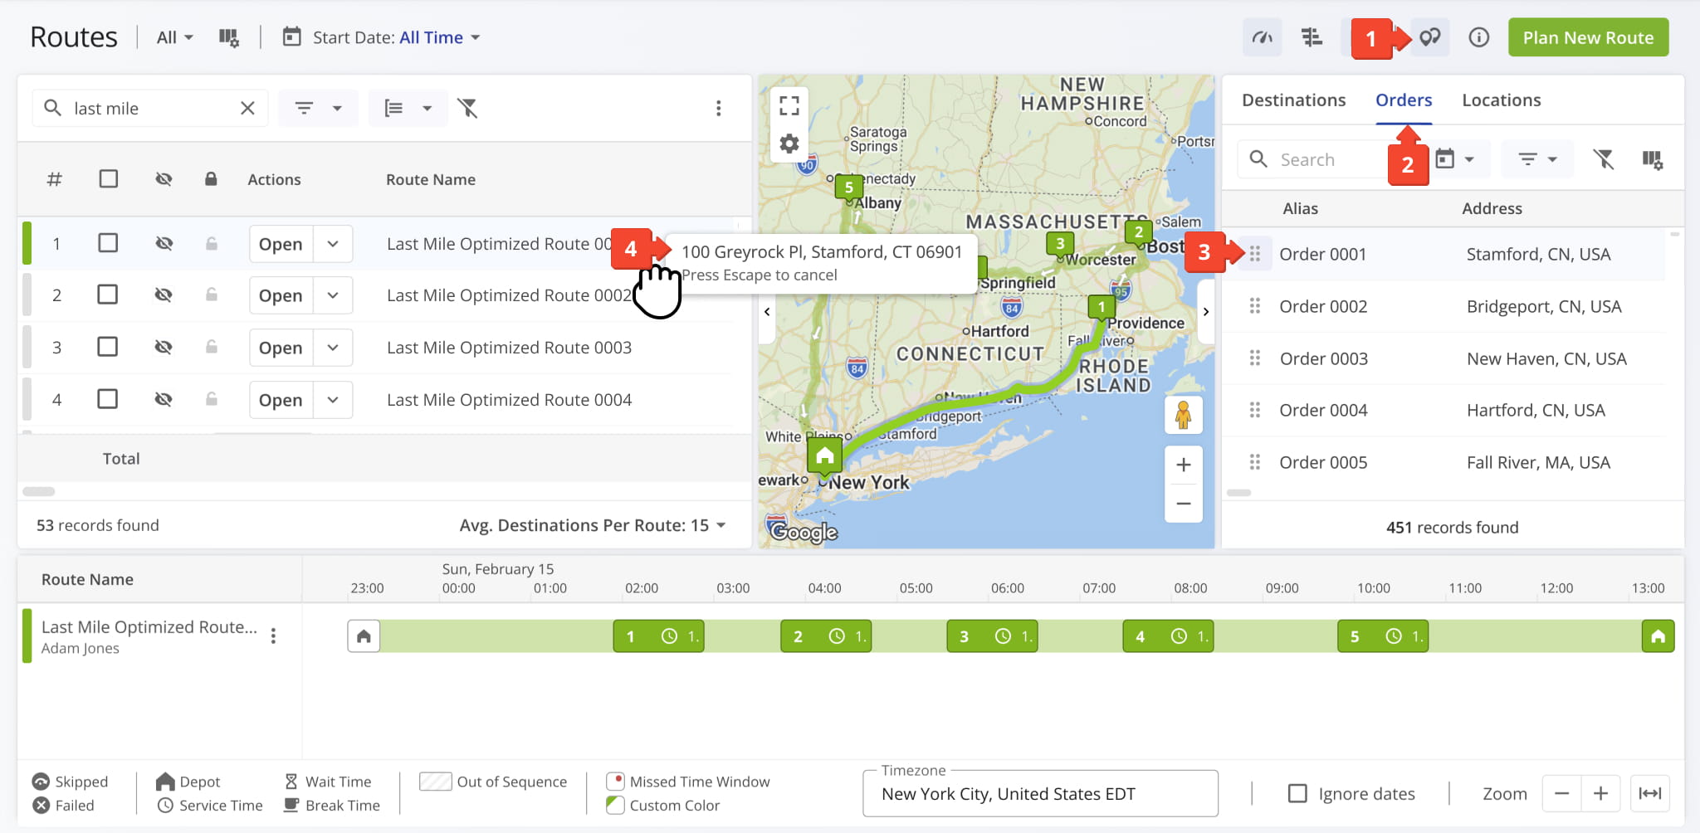Check the box for Last Mile Optimized Route 0002
Viewport: 1700px width, 833px height.
pos(108,295)
